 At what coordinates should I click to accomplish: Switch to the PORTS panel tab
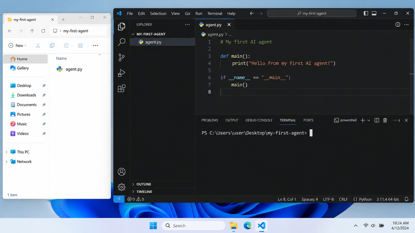(308, 120)
